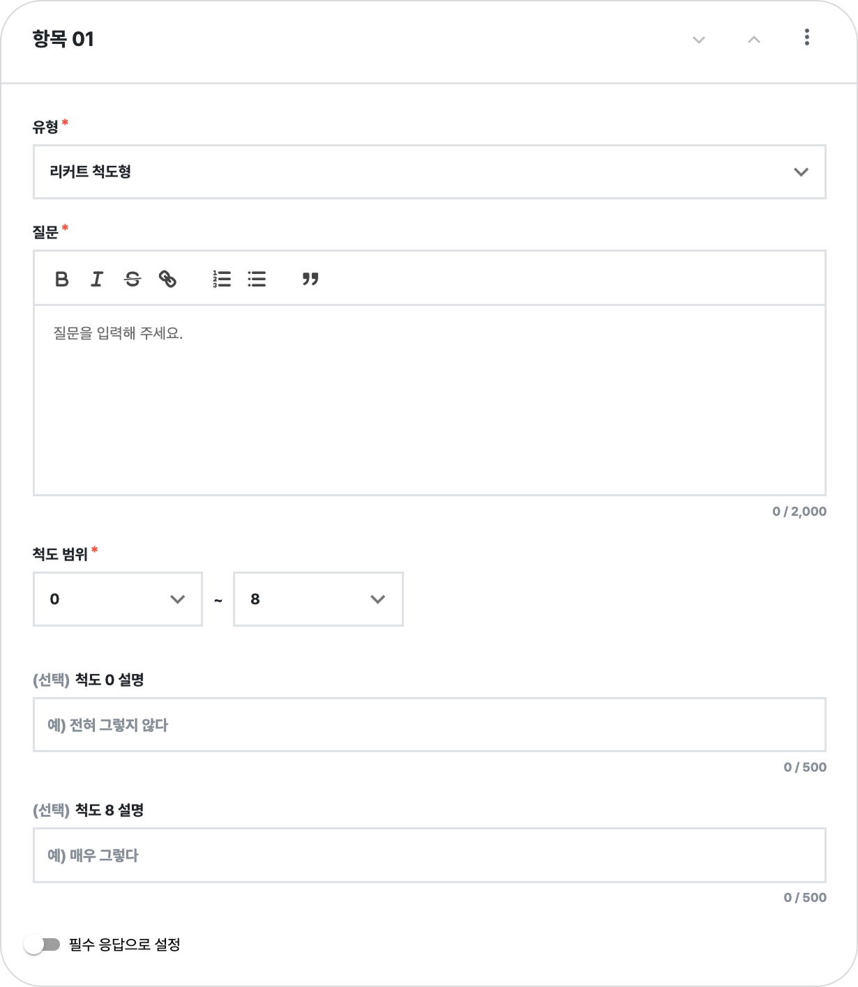Open the three-dot more options menu
858x987 pixels.
(806, 38)
